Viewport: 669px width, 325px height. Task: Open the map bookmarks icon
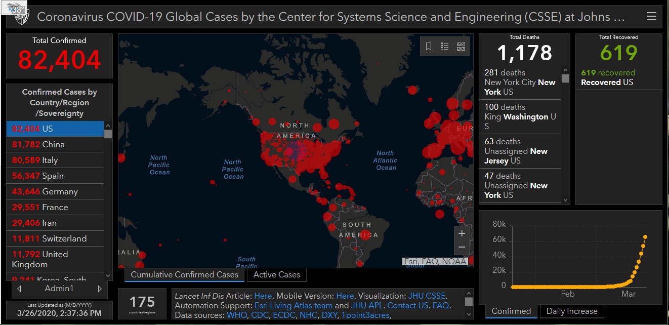coord(429,47)
